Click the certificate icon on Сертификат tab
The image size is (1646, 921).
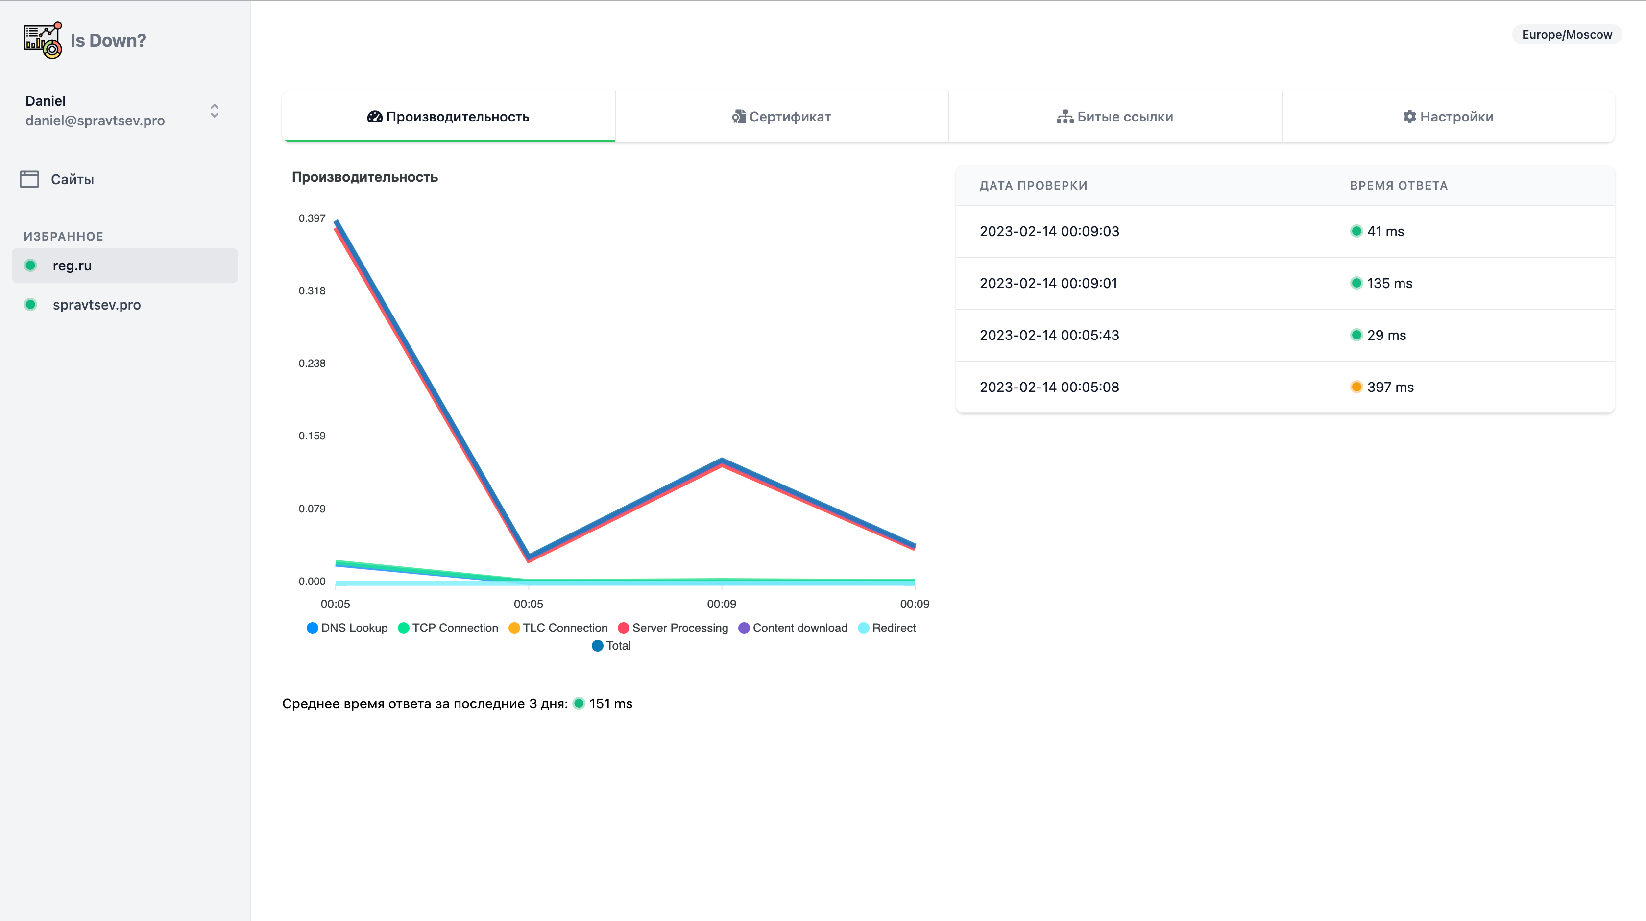[738, 116]
